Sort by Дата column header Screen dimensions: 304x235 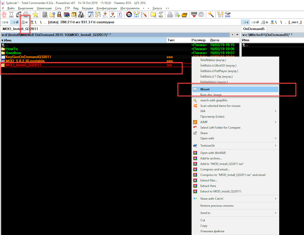[x=224, y=40]
